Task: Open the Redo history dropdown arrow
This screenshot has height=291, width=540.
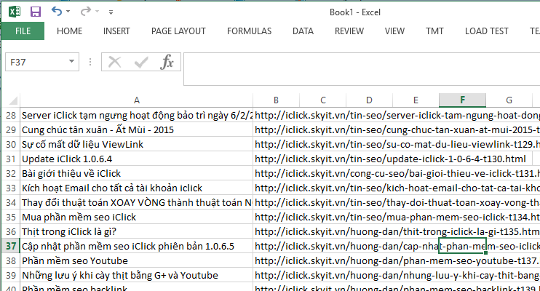Action: 97,12
